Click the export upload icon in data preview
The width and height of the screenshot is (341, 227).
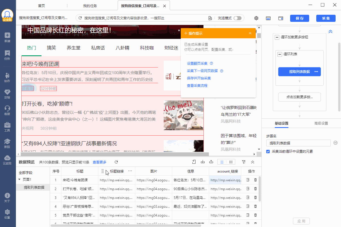pos(211,162)
